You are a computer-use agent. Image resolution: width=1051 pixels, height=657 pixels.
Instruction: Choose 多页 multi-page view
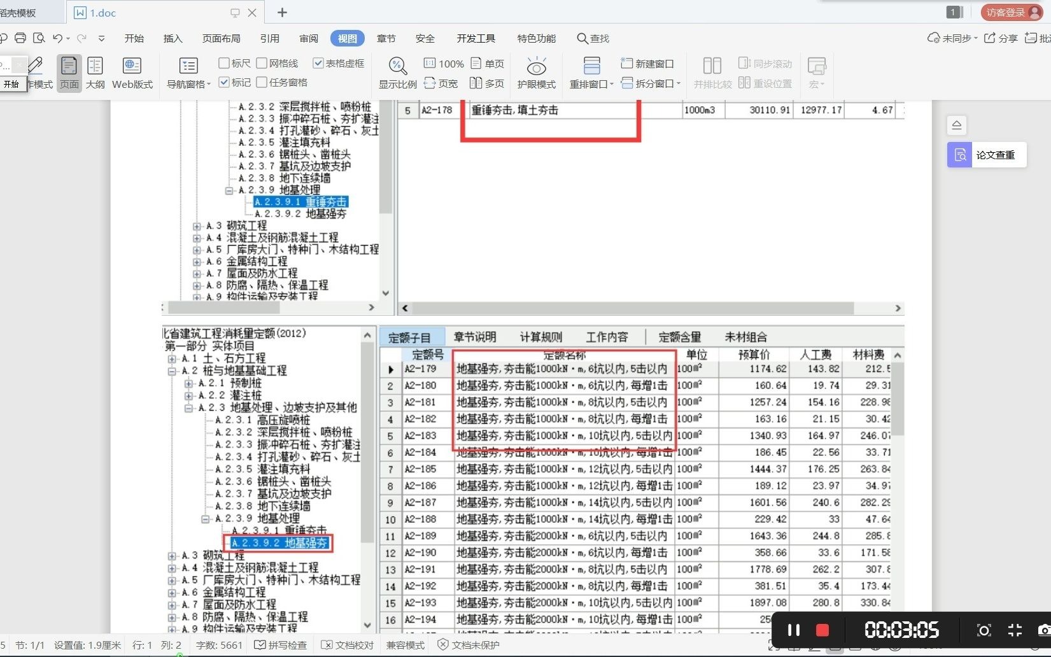pyautogui.click(x=487, y=83)
